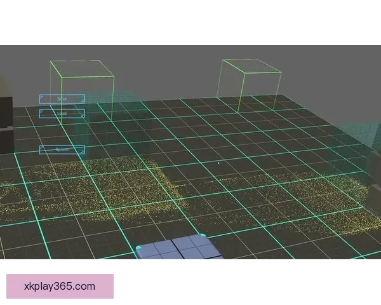Viewport: 381px width, 305px height.
Task: Grab the right cyan corner handle of blue platform
Action: pos(203,236)
